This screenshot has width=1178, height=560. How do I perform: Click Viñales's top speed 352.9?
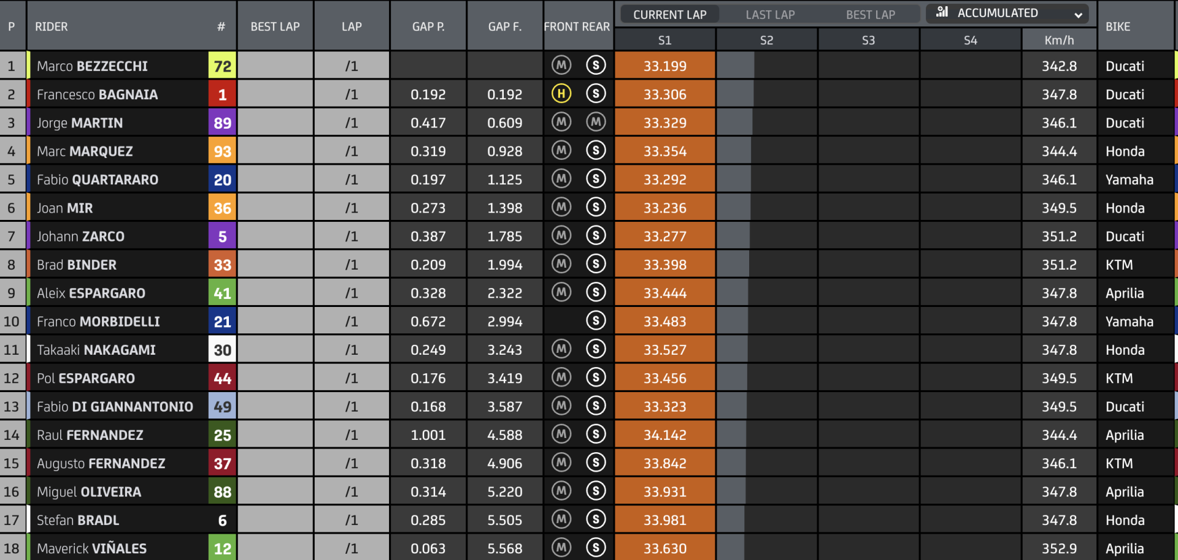pos(1059,548)
